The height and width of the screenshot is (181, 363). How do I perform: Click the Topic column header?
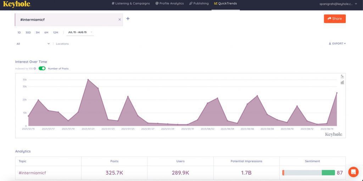[x=22, y=161]
